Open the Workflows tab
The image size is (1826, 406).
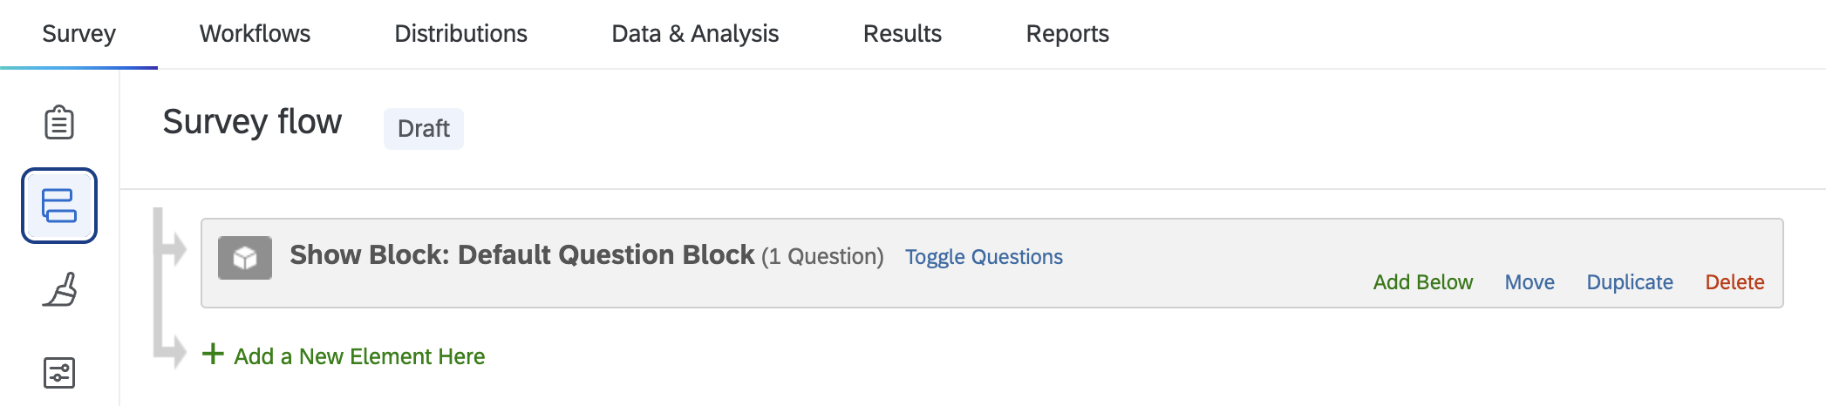coord(255,33)
